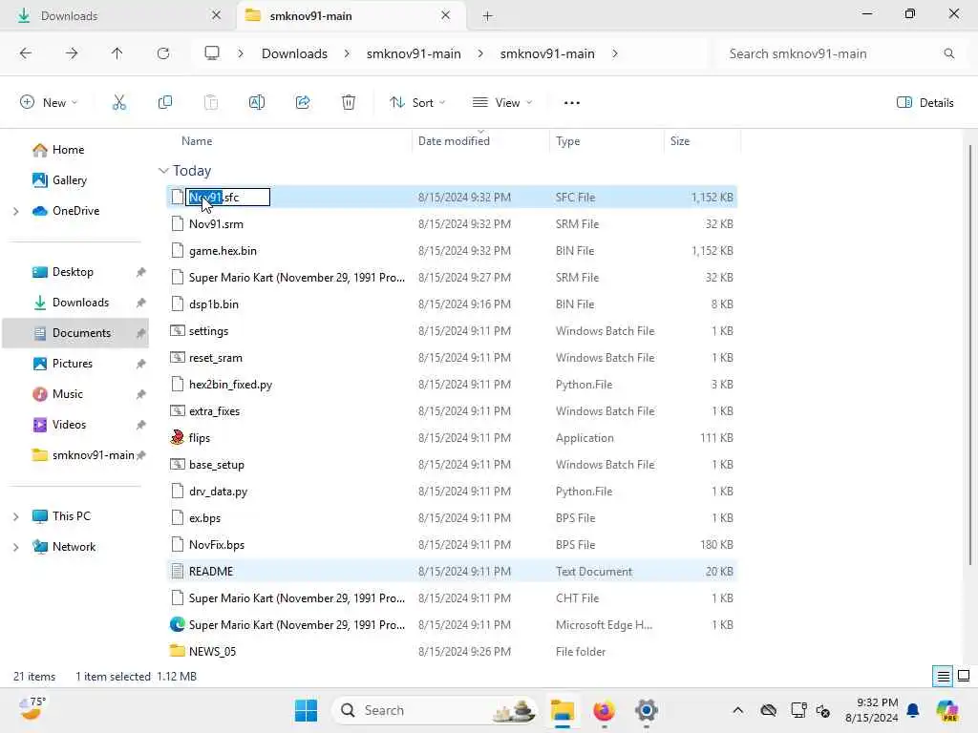Open the notification bell

(913, 710)
